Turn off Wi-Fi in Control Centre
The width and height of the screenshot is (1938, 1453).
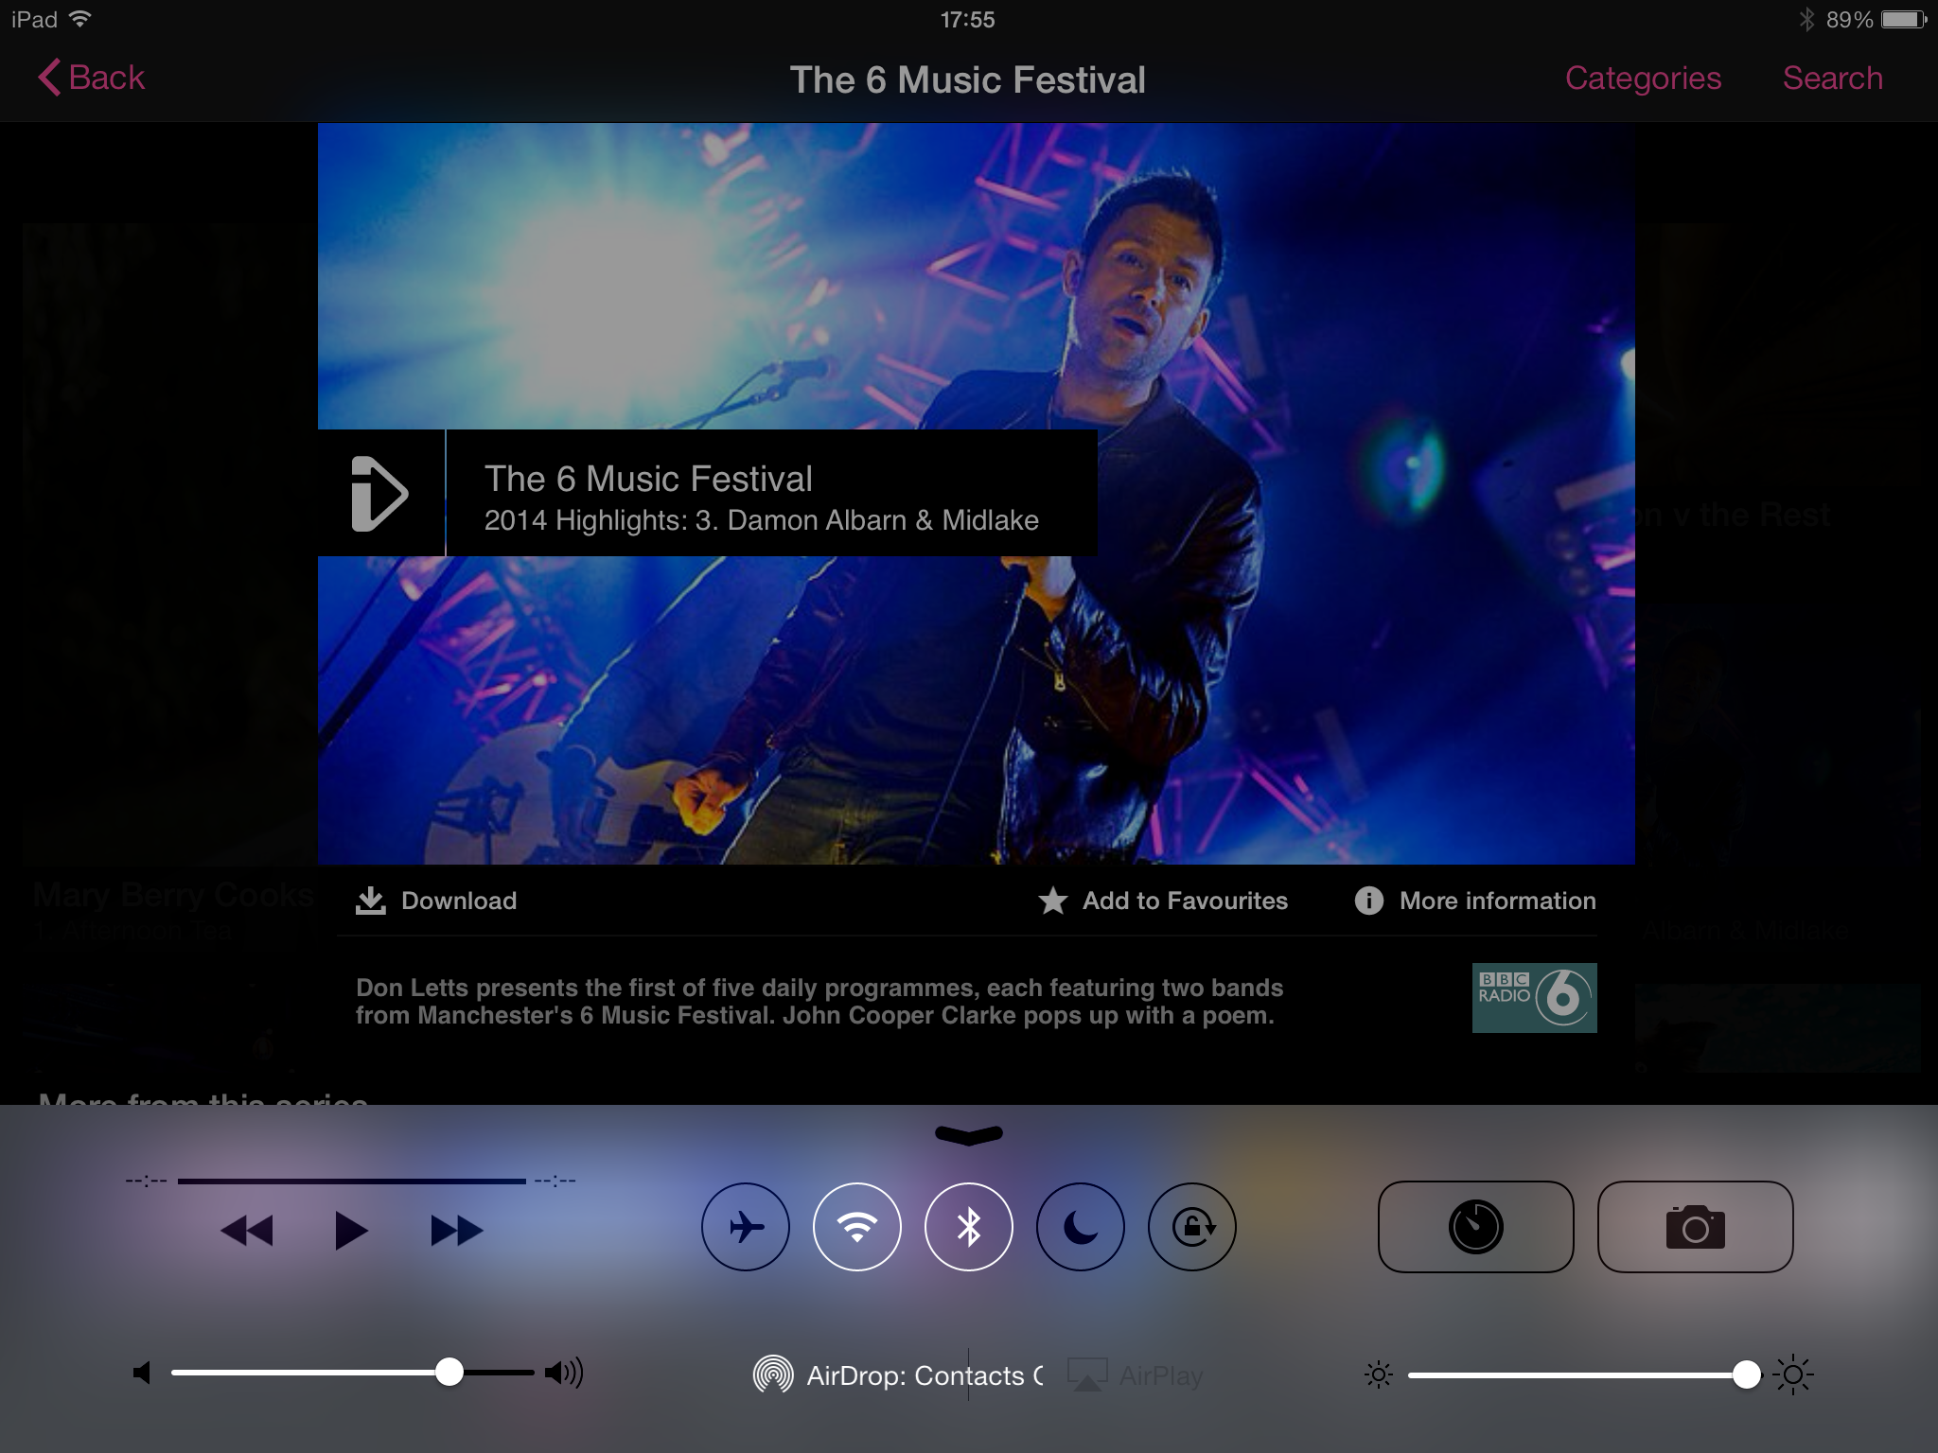tap(857, 1227)
